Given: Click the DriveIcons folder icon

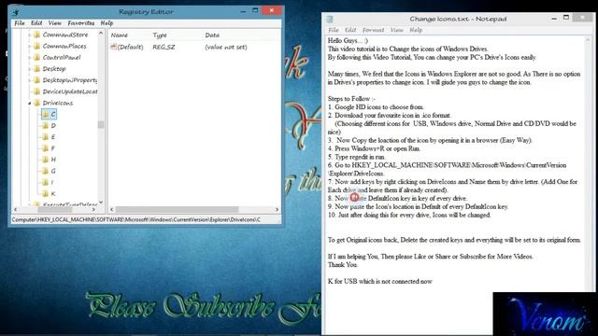Looking at the screenshot, I should 37,103.
